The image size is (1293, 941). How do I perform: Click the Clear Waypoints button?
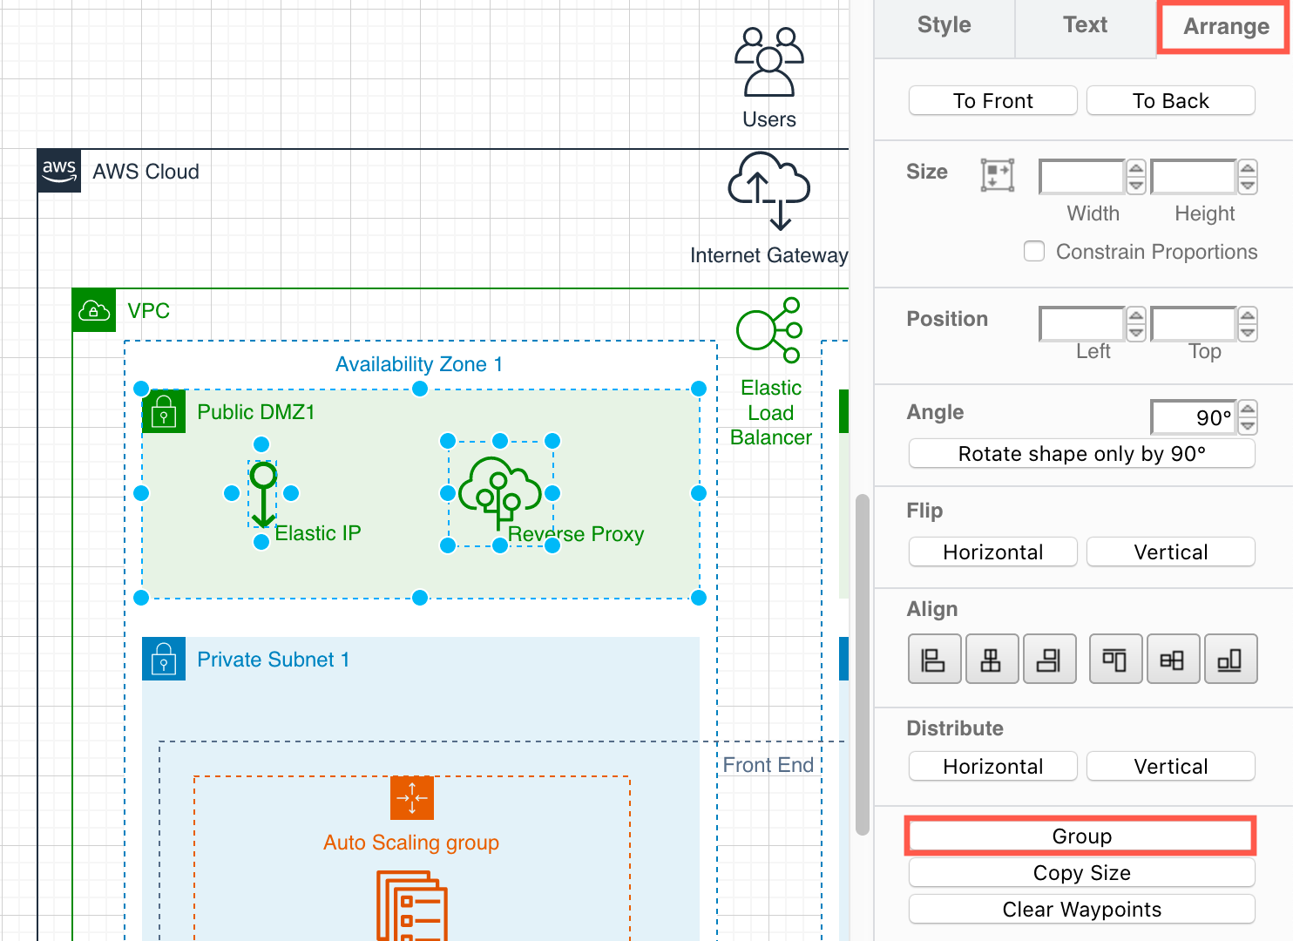[x=1080, y=909]
